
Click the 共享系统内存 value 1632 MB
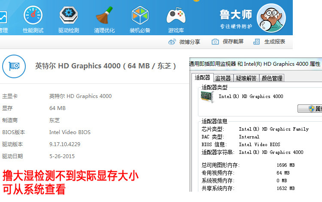point(286,188)
